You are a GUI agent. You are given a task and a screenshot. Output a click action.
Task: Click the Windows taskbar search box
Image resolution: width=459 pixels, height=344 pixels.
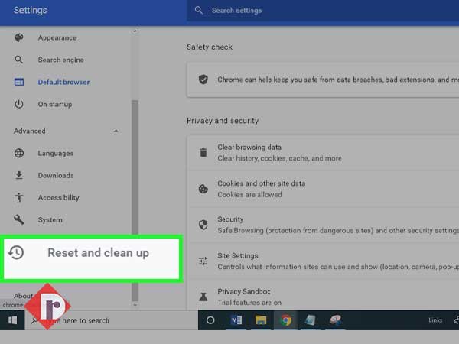tap(111, 320)
